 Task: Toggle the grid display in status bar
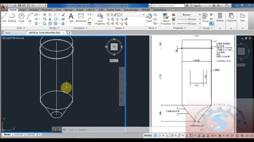click(155, 136)
